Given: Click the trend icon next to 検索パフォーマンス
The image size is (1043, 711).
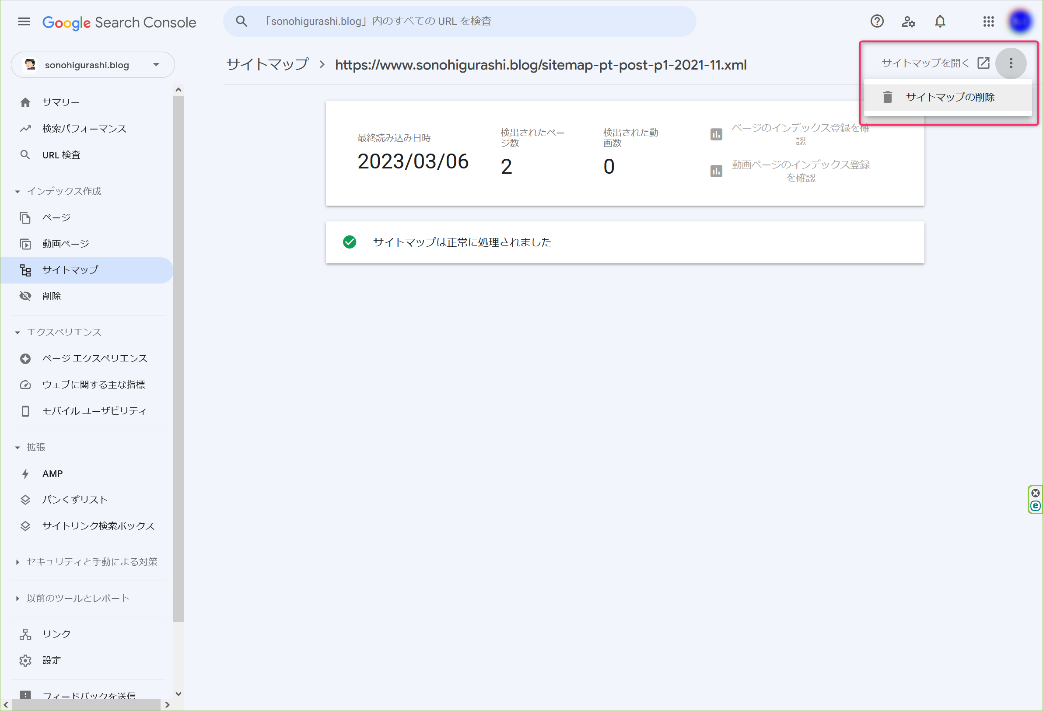Looking at the screenshot, I should [25, 129].
